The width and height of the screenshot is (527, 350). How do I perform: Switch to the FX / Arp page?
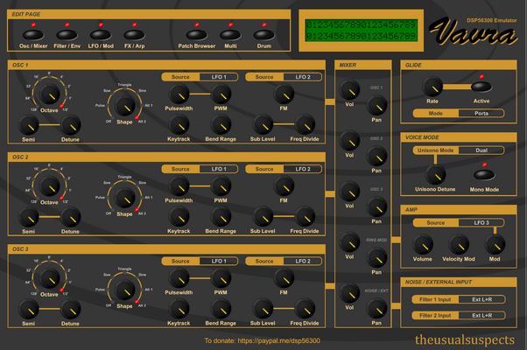coord(135,35)
